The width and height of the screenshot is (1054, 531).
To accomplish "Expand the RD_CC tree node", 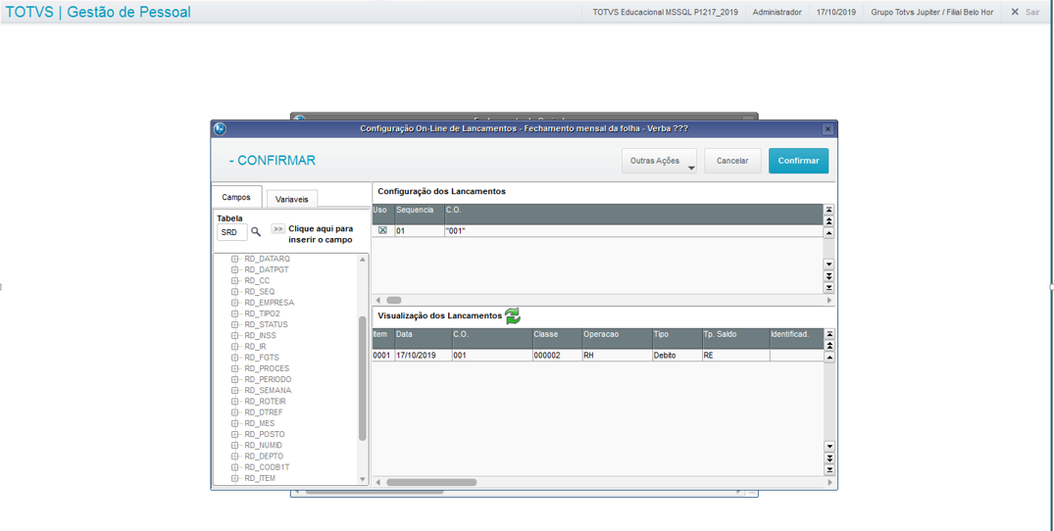I will tap(235, 280).
